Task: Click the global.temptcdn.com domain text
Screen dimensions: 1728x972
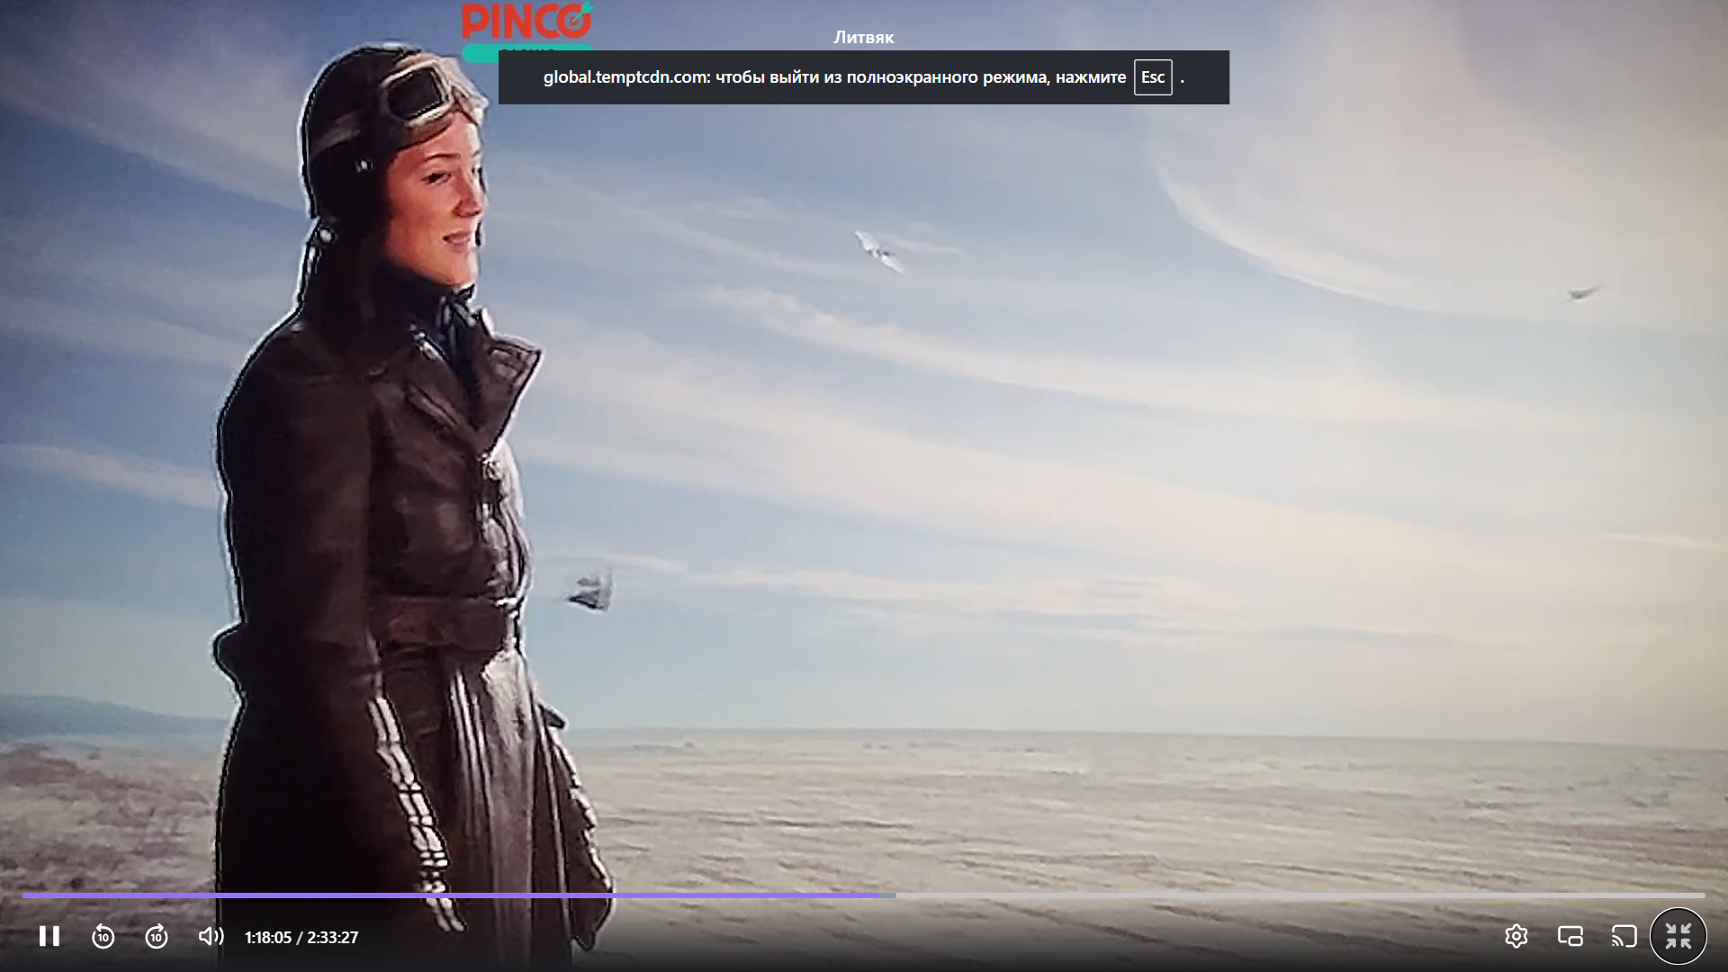Action: point(625,77)
